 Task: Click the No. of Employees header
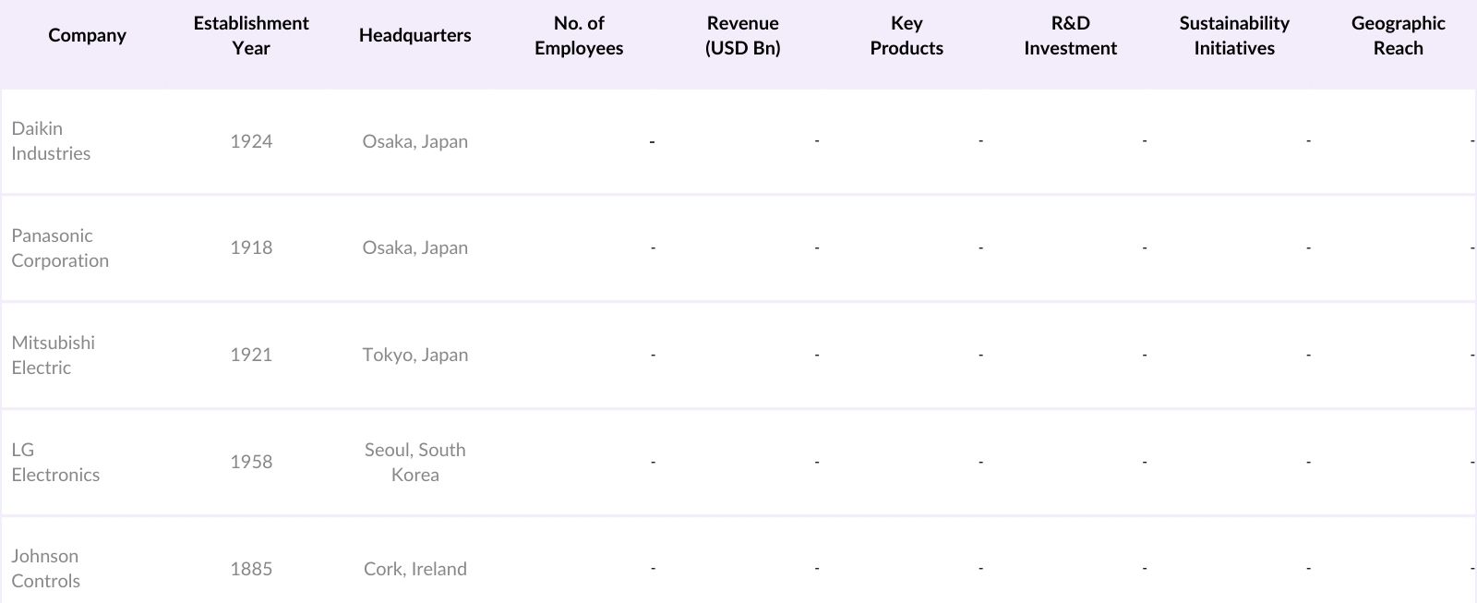pos(579,35)
